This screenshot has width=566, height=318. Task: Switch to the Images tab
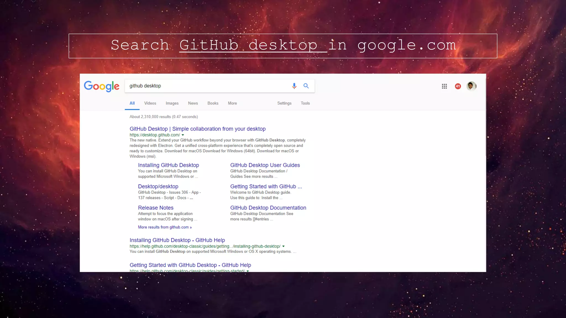pyautogui.click(x=172, y=103)
